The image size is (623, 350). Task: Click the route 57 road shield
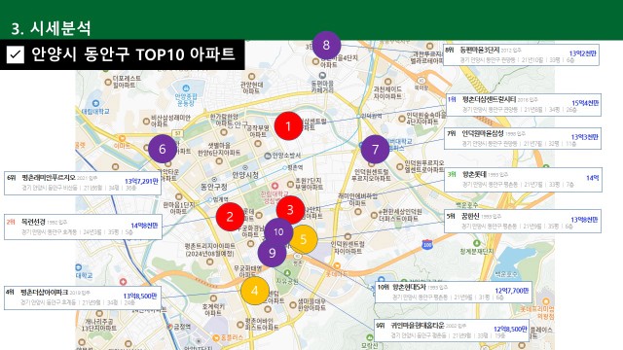177,133
